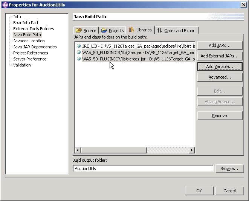
Task: Open the Advanced... options
Action: click(220, 77)
